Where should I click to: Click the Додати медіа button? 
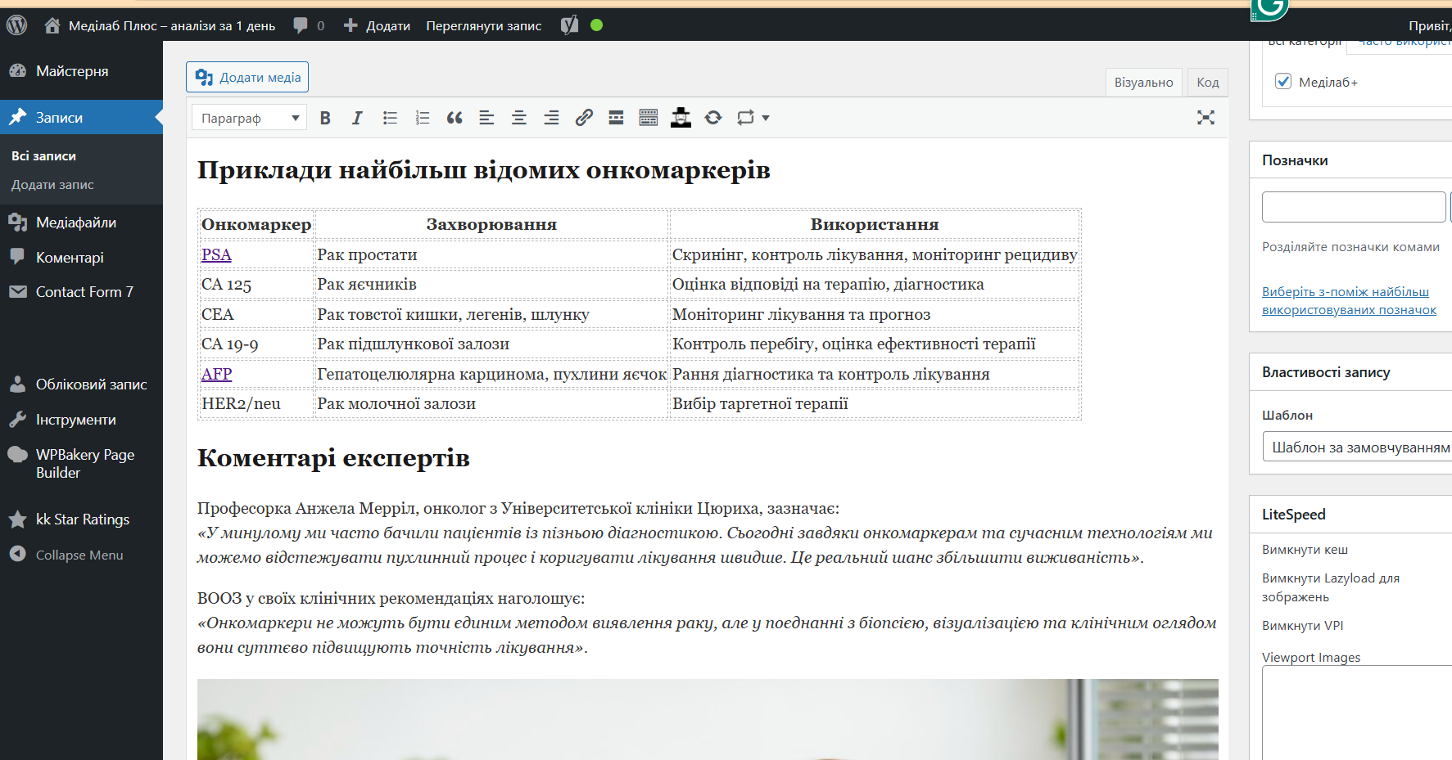pos(247,77)
